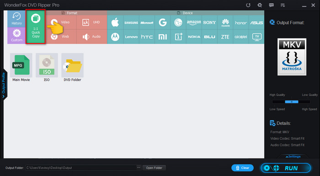Select the Nokia device brand
320x176 pixels.
click(x=194, y=37)
